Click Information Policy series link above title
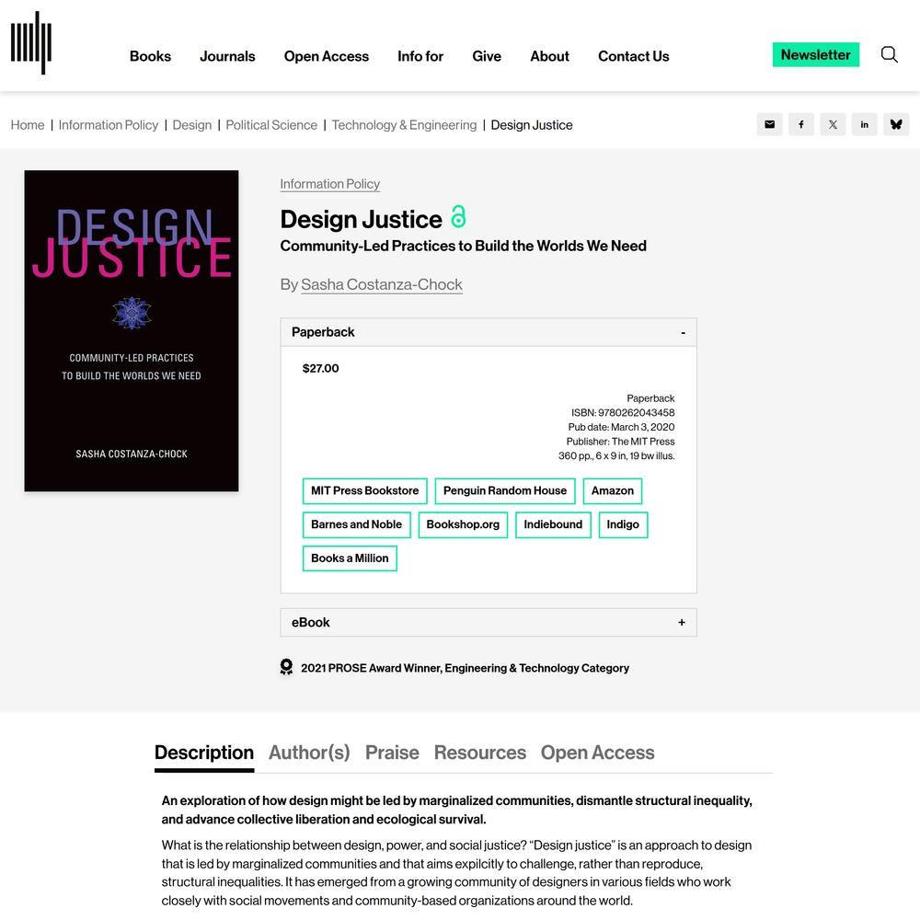The width and height of the screenshot is (920, 920). click(x=329, y=184)
